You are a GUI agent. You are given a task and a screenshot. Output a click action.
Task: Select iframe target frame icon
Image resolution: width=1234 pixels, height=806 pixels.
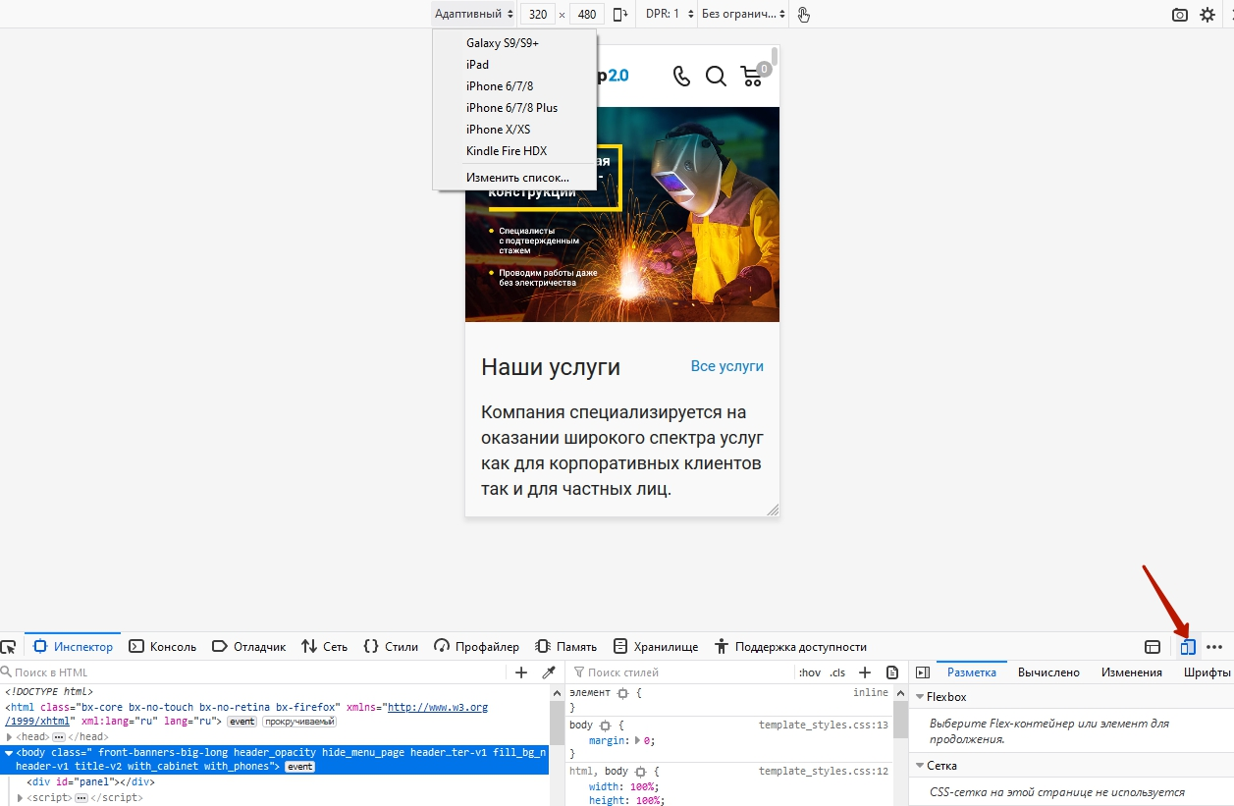pyautogui.click(x=1153, y=647)
